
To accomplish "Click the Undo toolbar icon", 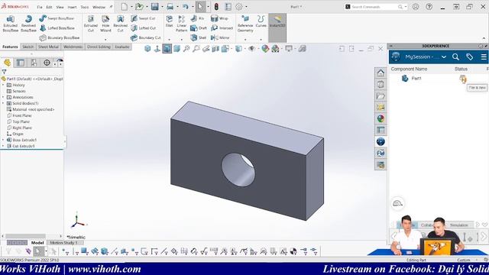I will click(x=185, y=7).
